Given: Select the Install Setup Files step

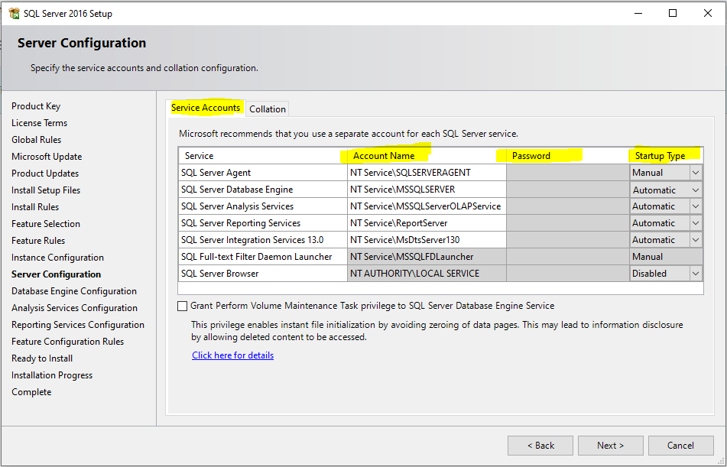Looking at the screenshot, I should pyautogui.click(x=46, y=190).
